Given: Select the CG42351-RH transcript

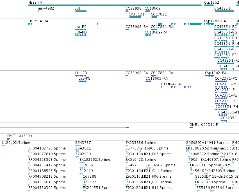Looking at the screenshot, I should (x=224, y=41).
